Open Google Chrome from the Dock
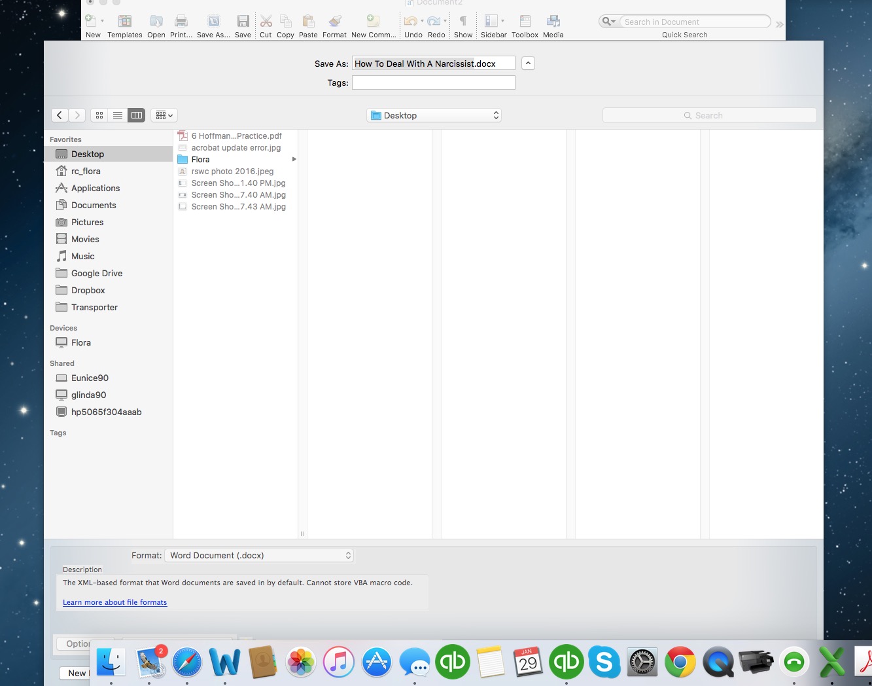The image size is (872, 686). (680, 662)
